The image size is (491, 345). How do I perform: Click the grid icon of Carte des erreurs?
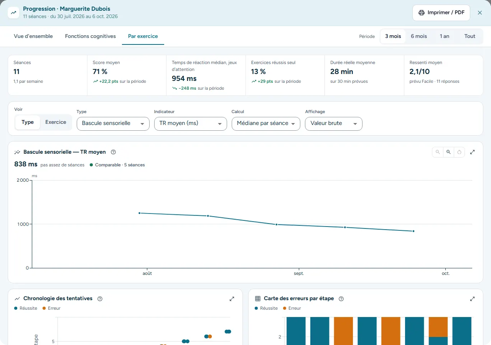pos(258,299)
